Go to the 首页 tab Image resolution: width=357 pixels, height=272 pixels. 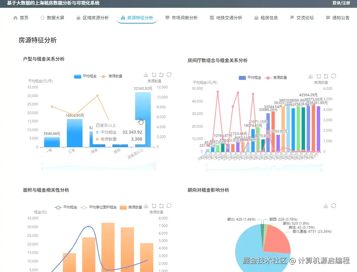click(x=21, y=18)
